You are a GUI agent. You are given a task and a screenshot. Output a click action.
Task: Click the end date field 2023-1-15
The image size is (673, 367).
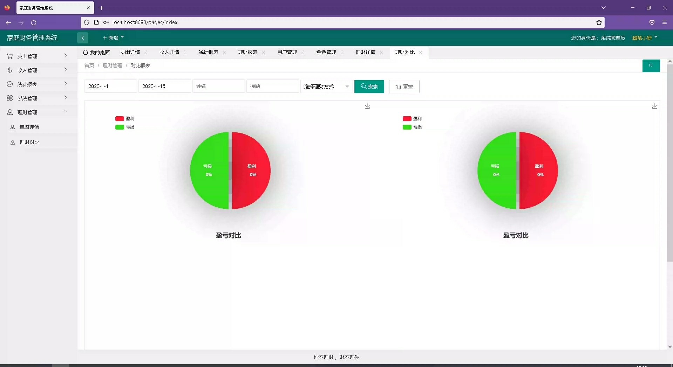tap(165, 86)
